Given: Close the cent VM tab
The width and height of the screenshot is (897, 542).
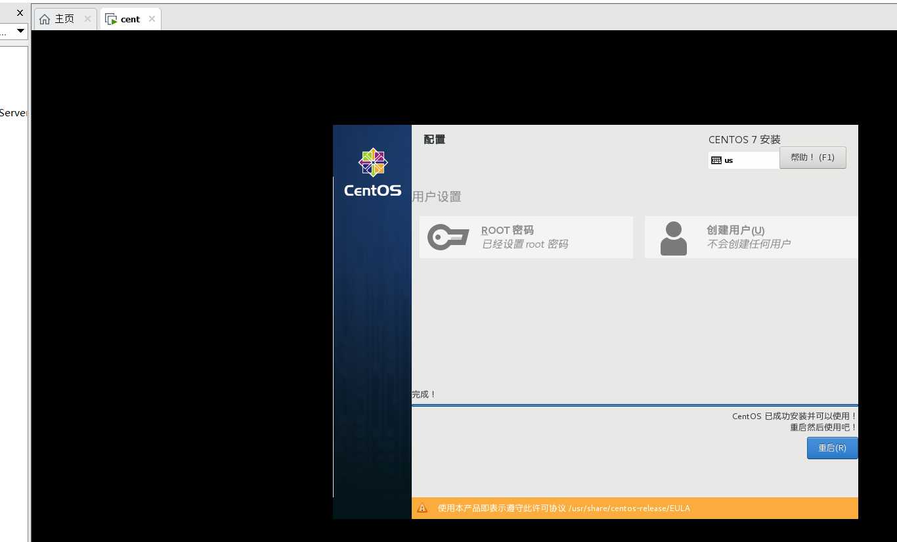Looking at the screenshot, I should (152, 19).
